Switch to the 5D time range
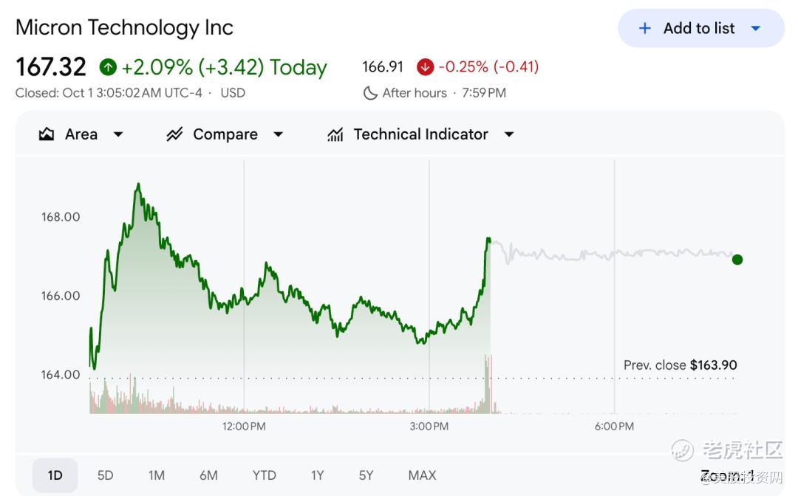The image size is (798, 496). click(x=106, y=475)
